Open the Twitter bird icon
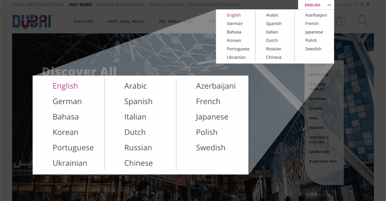The height and width of the screenshot is (201, 386). (368, 5)
